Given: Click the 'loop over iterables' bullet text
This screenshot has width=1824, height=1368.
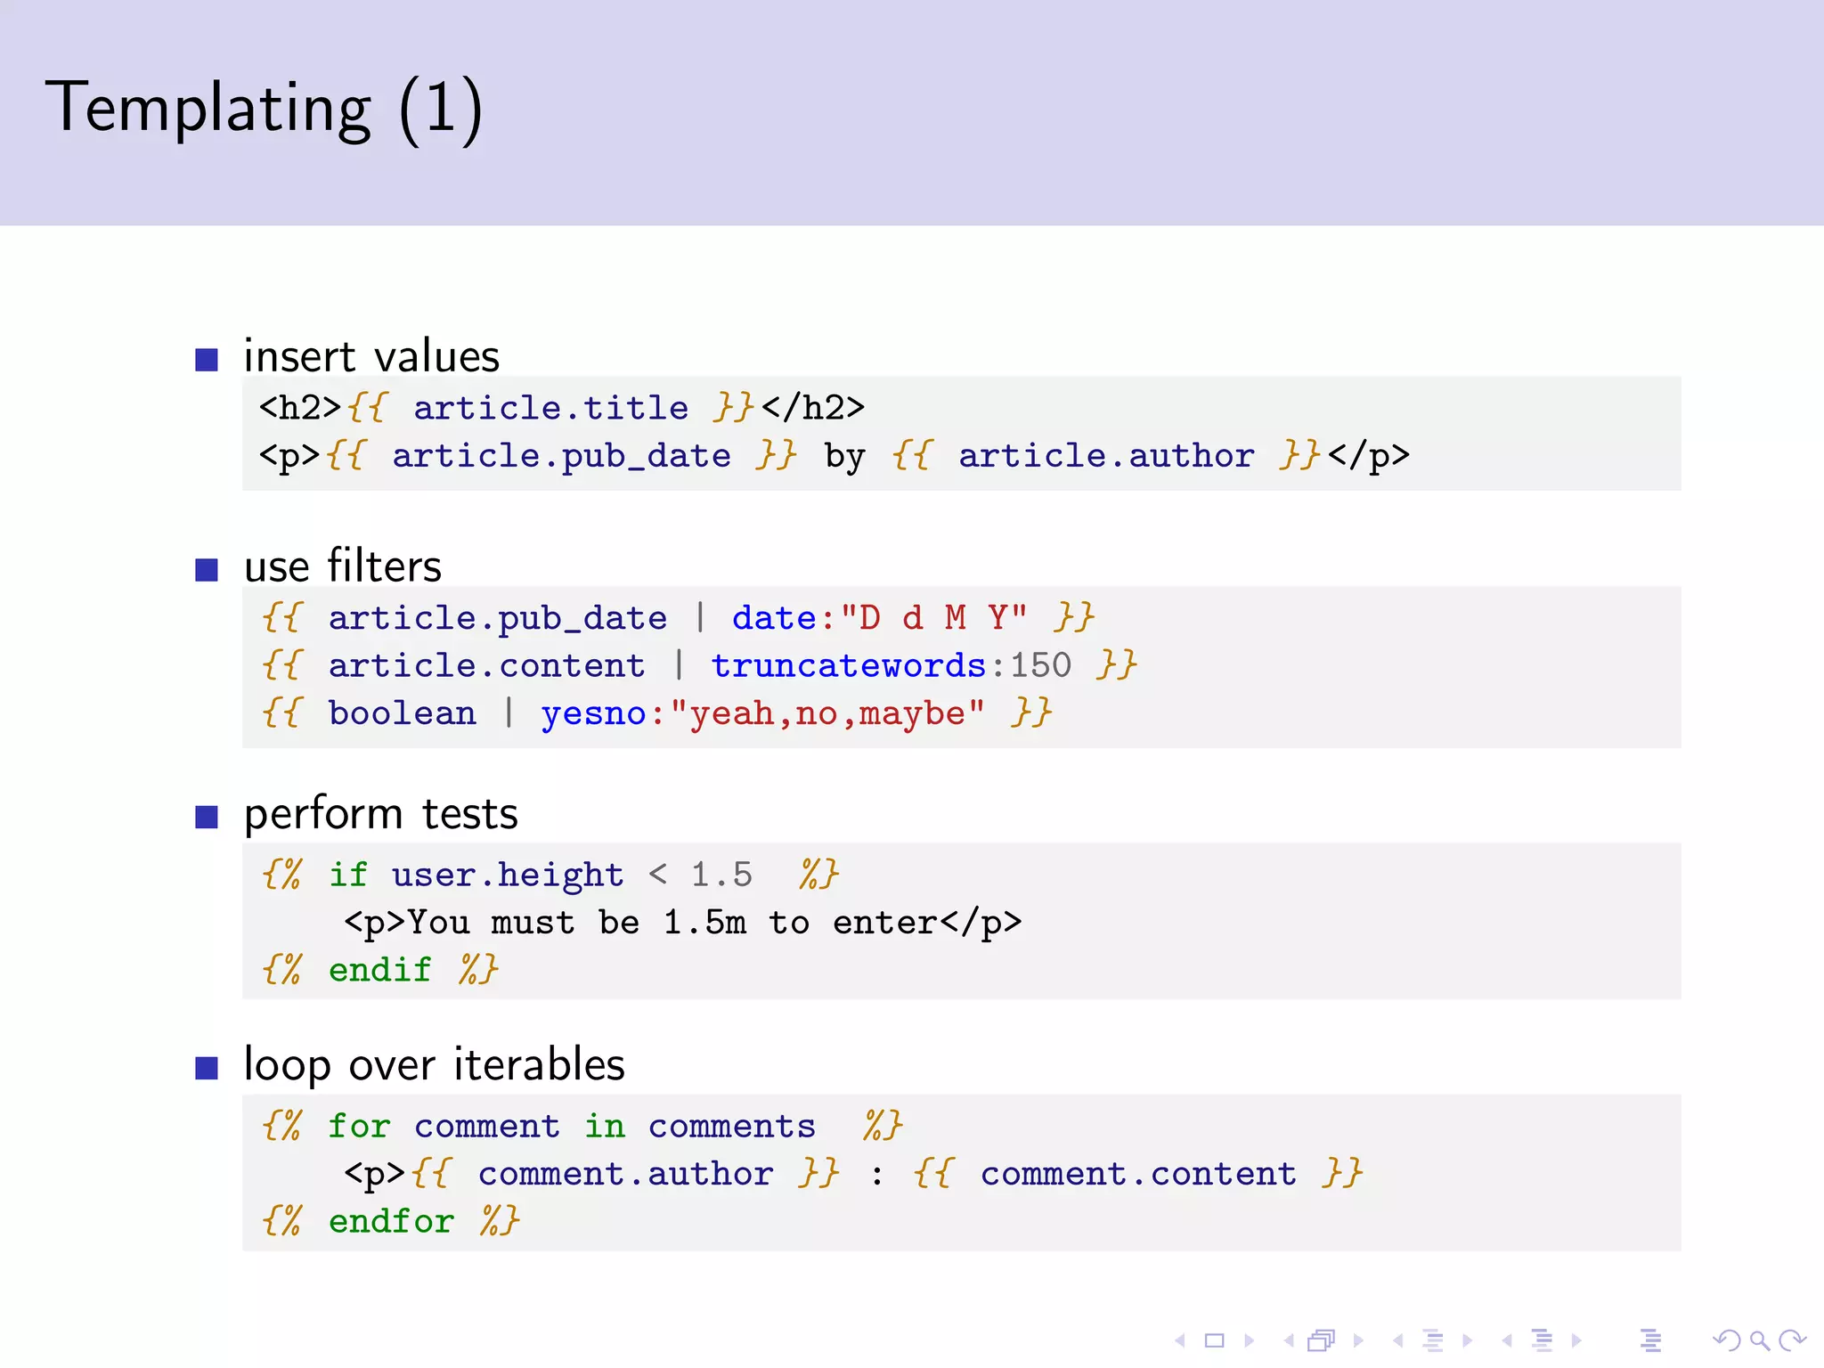Looking at the screenshot, I should point(435,1065).
